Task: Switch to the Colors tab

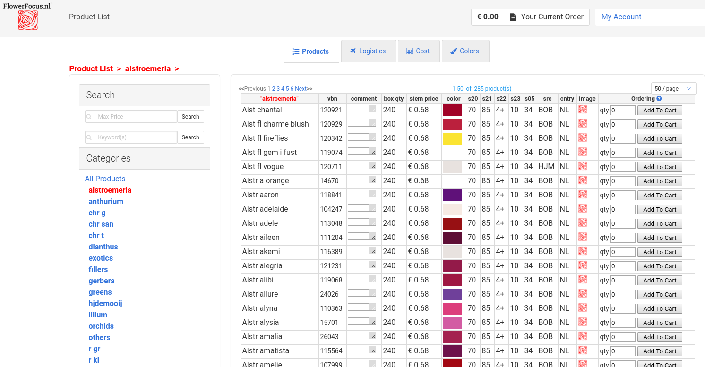Action: [x=465, y=51]
